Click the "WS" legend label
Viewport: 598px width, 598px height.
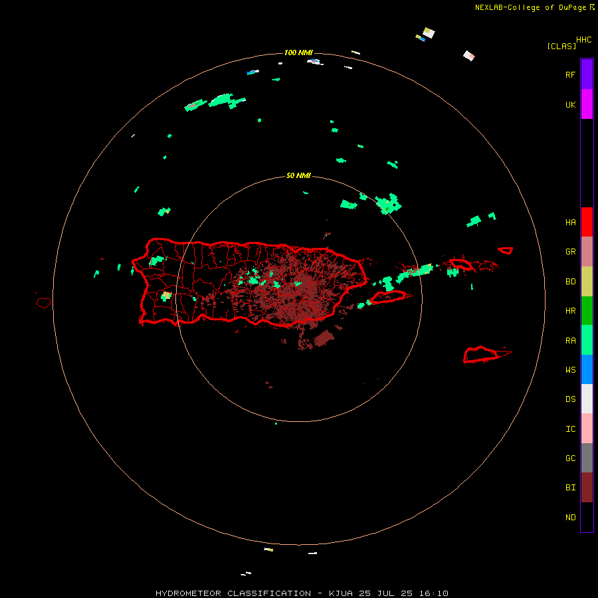click(x=570, y=369)
